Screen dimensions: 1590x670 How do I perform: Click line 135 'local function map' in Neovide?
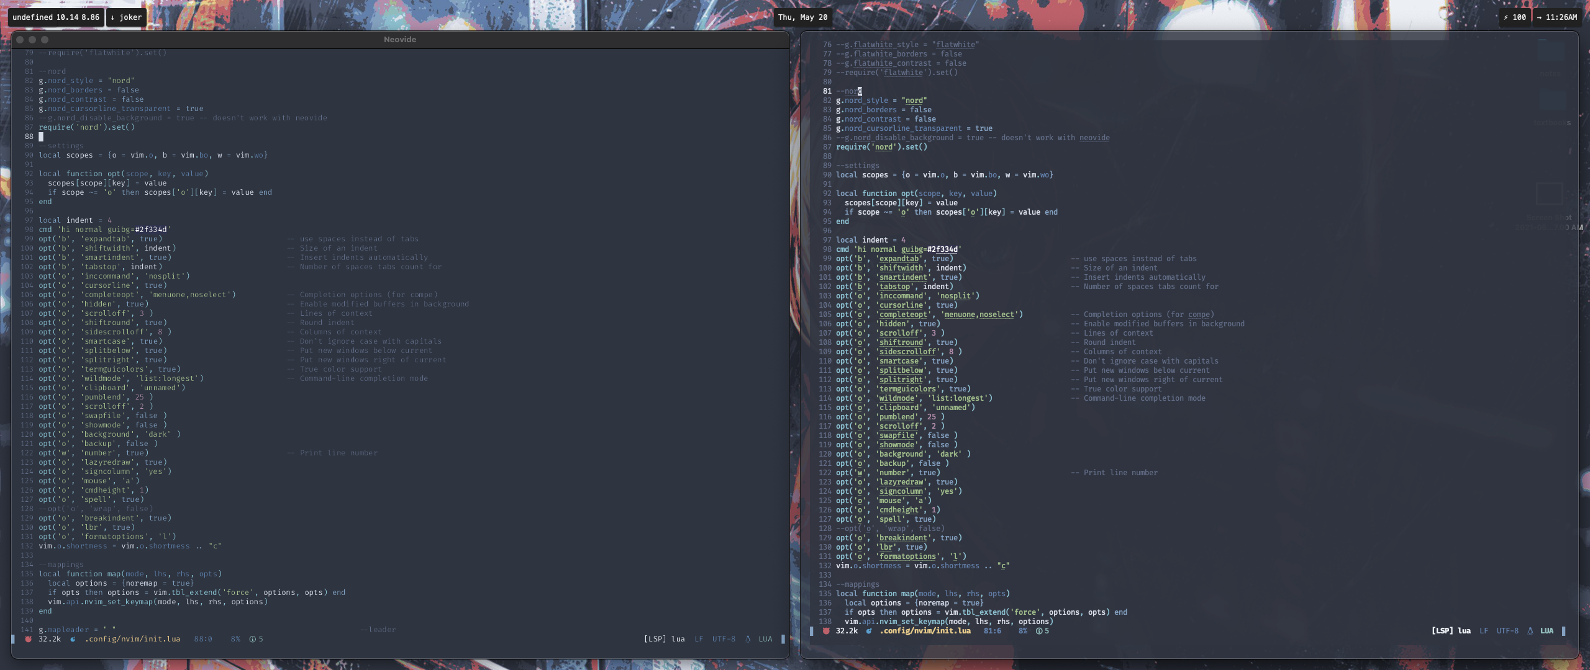(x=130, y=574)
